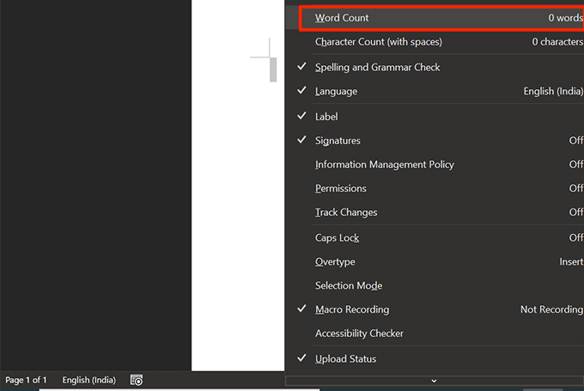Screen dimensions: 584x391
Task: Expand menu with bottom scroll chevron
Action: coord(434,380)
